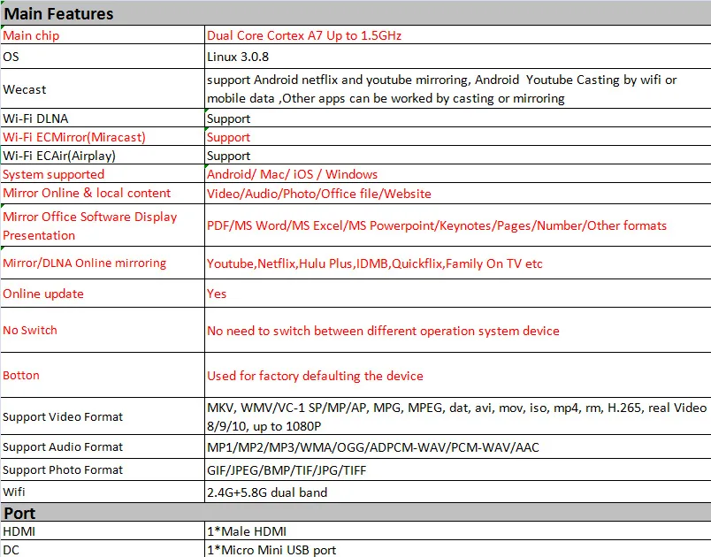Select the No Switch label cell

pyautogui.click(x=102, y=331)
